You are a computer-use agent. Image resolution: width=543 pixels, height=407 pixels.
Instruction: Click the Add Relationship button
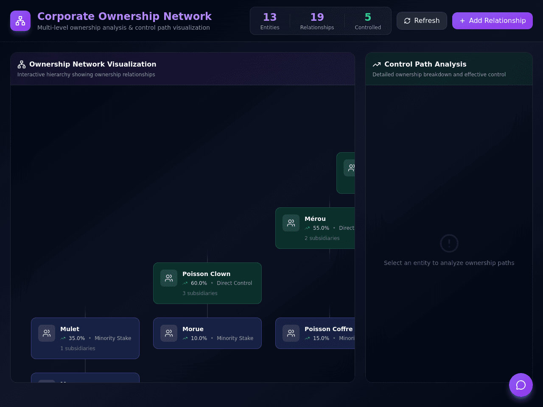click(493, 21)
